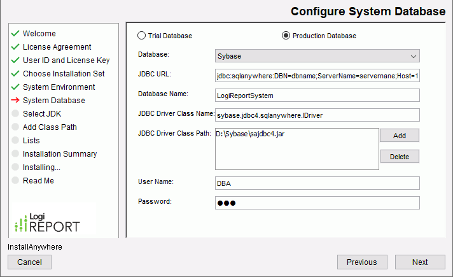
Task: Select the Trial Database radio button
Action: click(142, 36)
